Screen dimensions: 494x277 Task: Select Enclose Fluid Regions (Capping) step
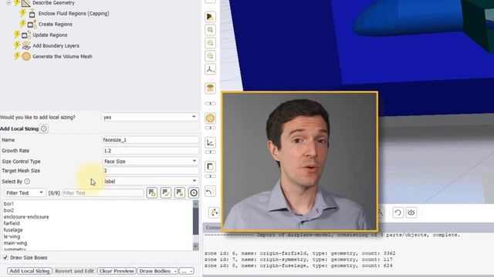point(74,14)
